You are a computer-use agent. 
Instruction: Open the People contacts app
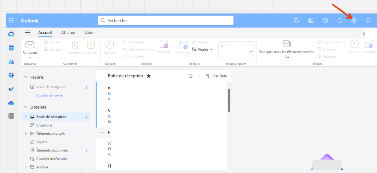[11, 62]
